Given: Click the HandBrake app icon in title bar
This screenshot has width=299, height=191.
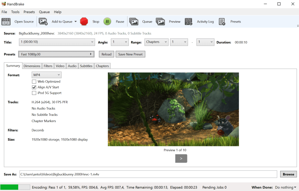Looking at the screenshot, I should tap(4, 4).
